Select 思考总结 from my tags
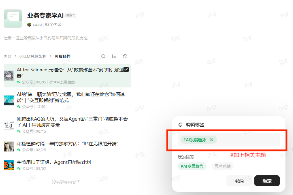Screen dimensions: 293x195 222,166
